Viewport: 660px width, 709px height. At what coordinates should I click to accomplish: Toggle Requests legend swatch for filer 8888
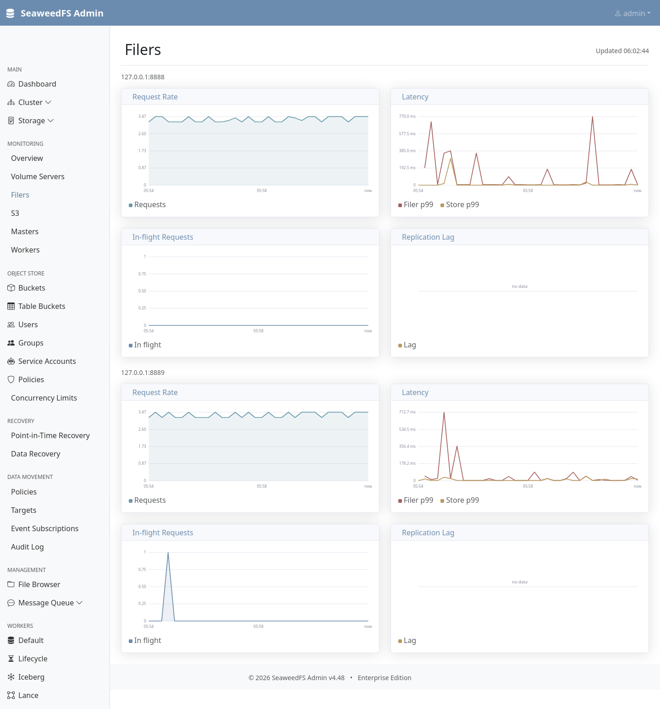[x=131, y=205]
